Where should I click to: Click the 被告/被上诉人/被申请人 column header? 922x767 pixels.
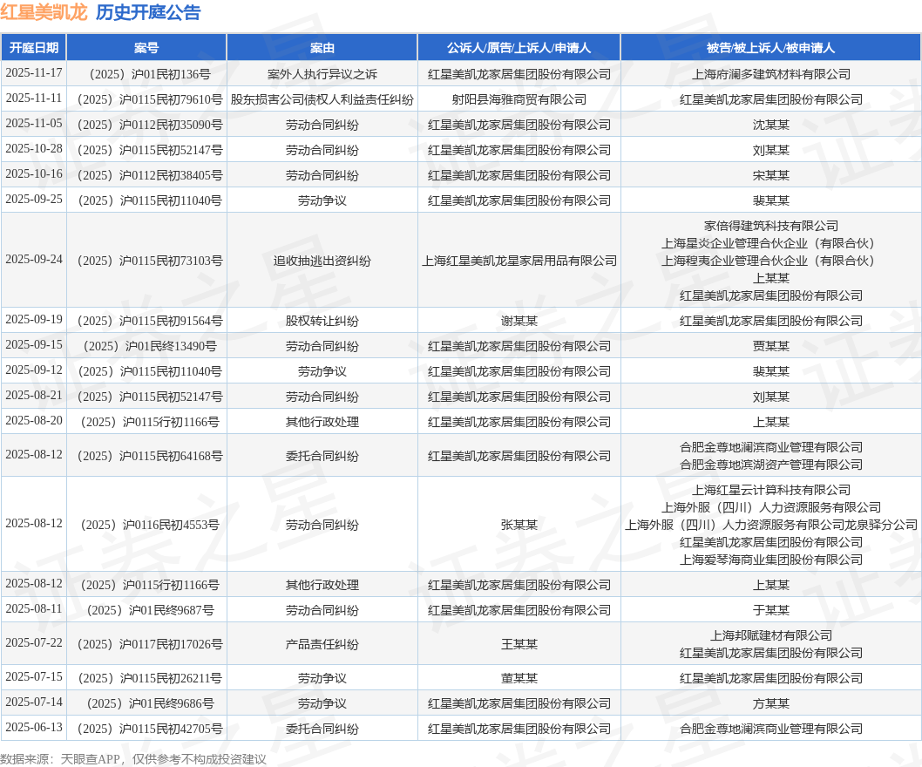tap(771, 48)
